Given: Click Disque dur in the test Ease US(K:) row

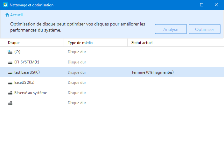Looking at the screenshot, I should click(77, 72).
